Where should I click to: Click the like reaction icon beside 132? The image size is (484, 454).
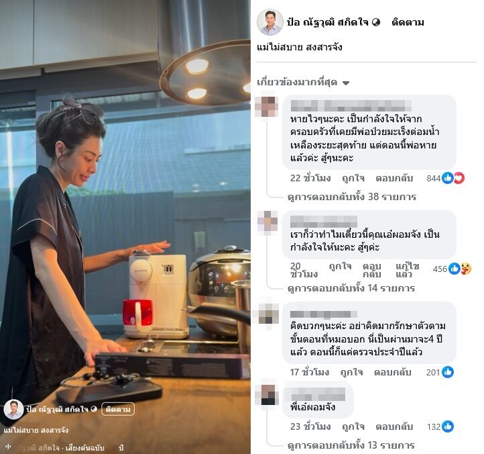click(448, 426)
